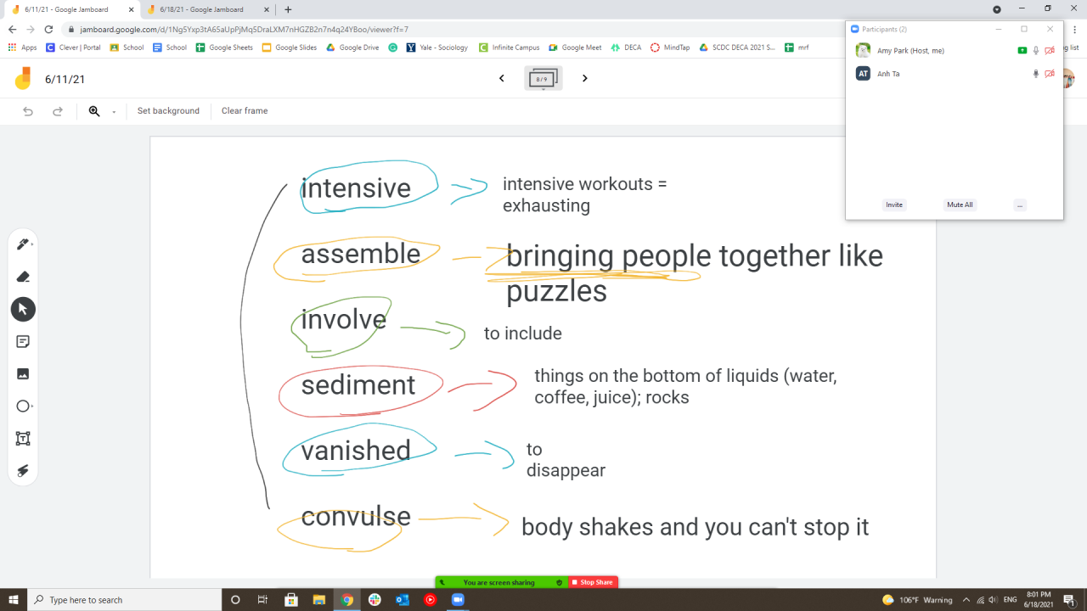Open the Jamboard home logo

pos(24,79)
